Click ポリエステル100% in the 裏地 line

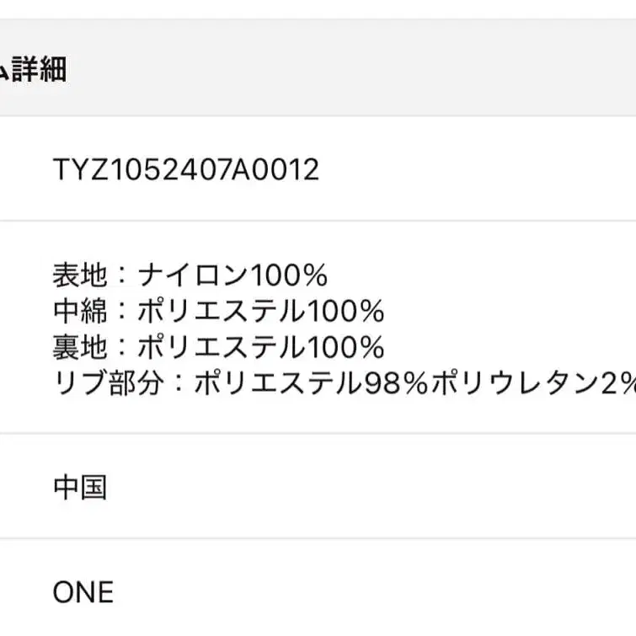[260, 347]
